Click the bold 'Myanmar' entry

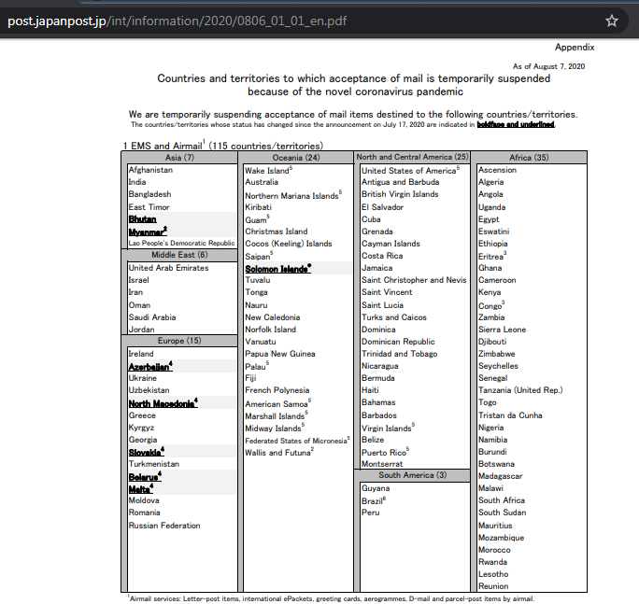pos(148,232)
